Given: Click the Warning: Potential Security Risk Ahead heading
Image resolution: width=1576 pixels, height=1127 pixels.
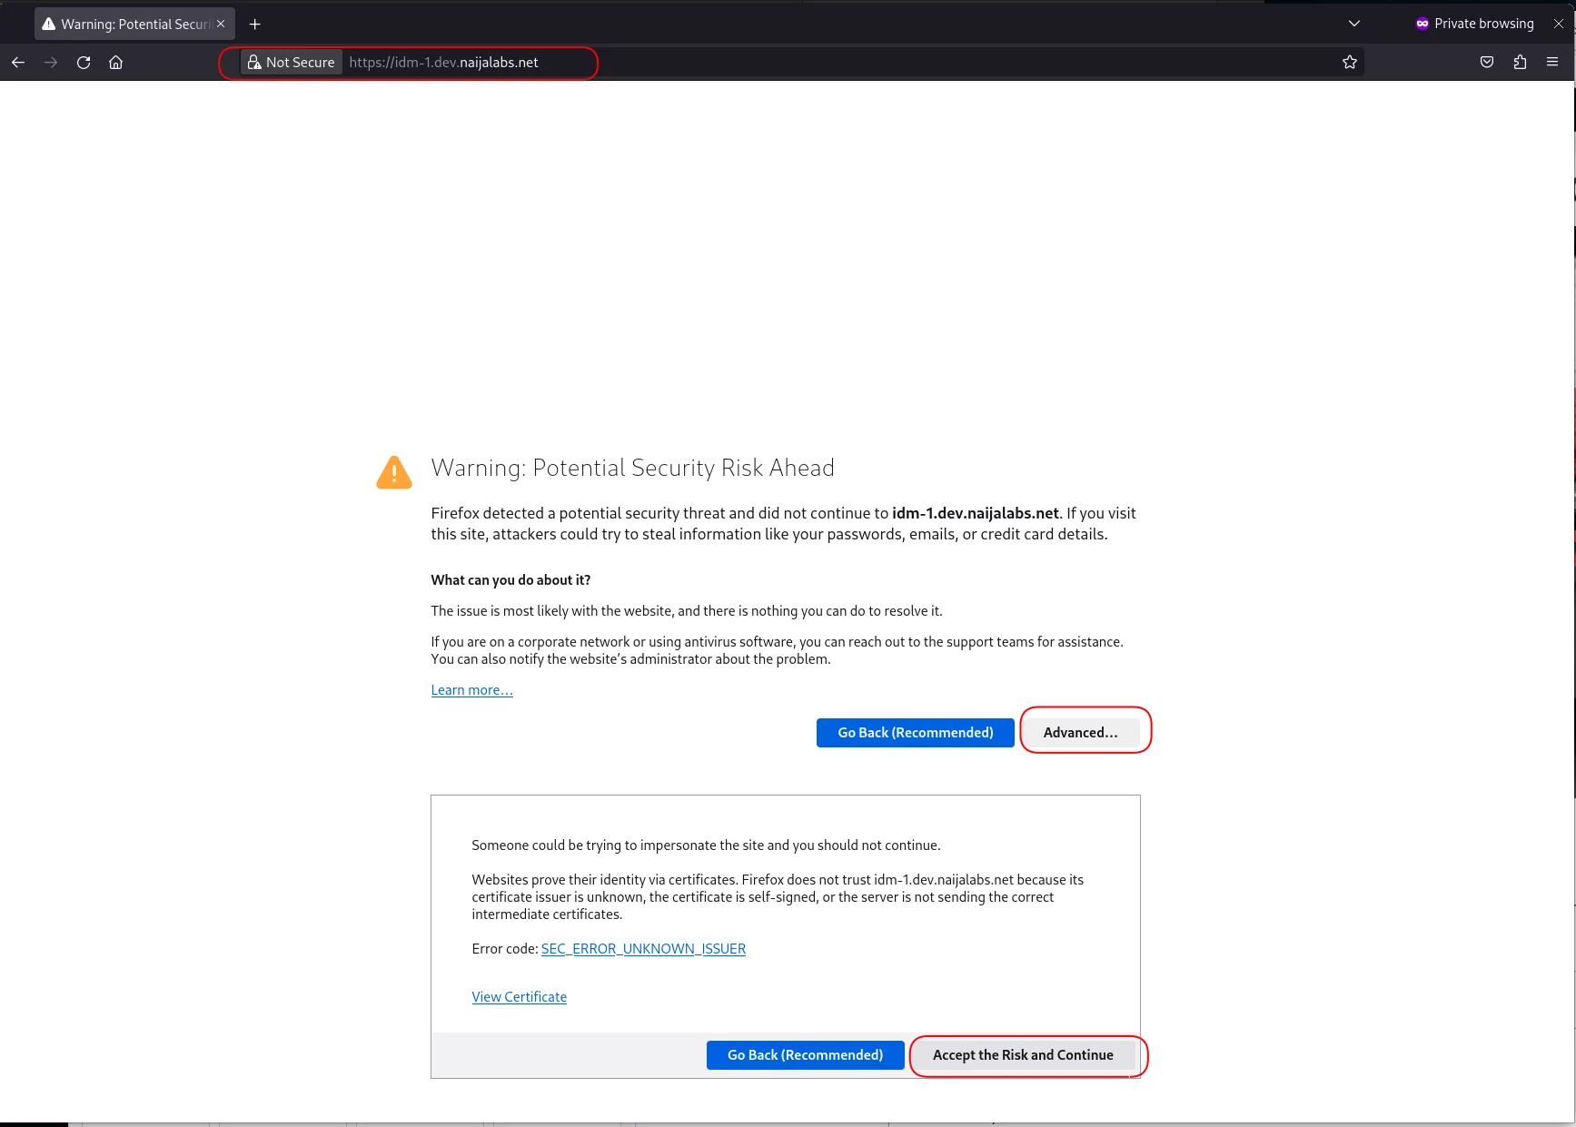Looking at the screenshot, I should coord(632,468).
